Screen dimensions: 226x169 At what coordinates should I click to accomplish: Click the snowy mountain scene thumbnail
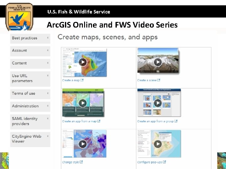point(158,61)
